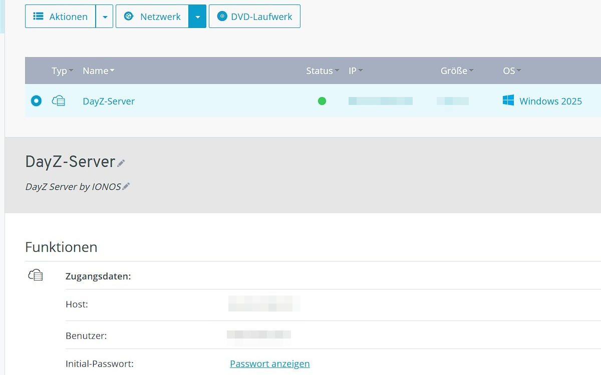Click the Windows logo in OS column
The image size is (601, 375).
tap(508, 101)
